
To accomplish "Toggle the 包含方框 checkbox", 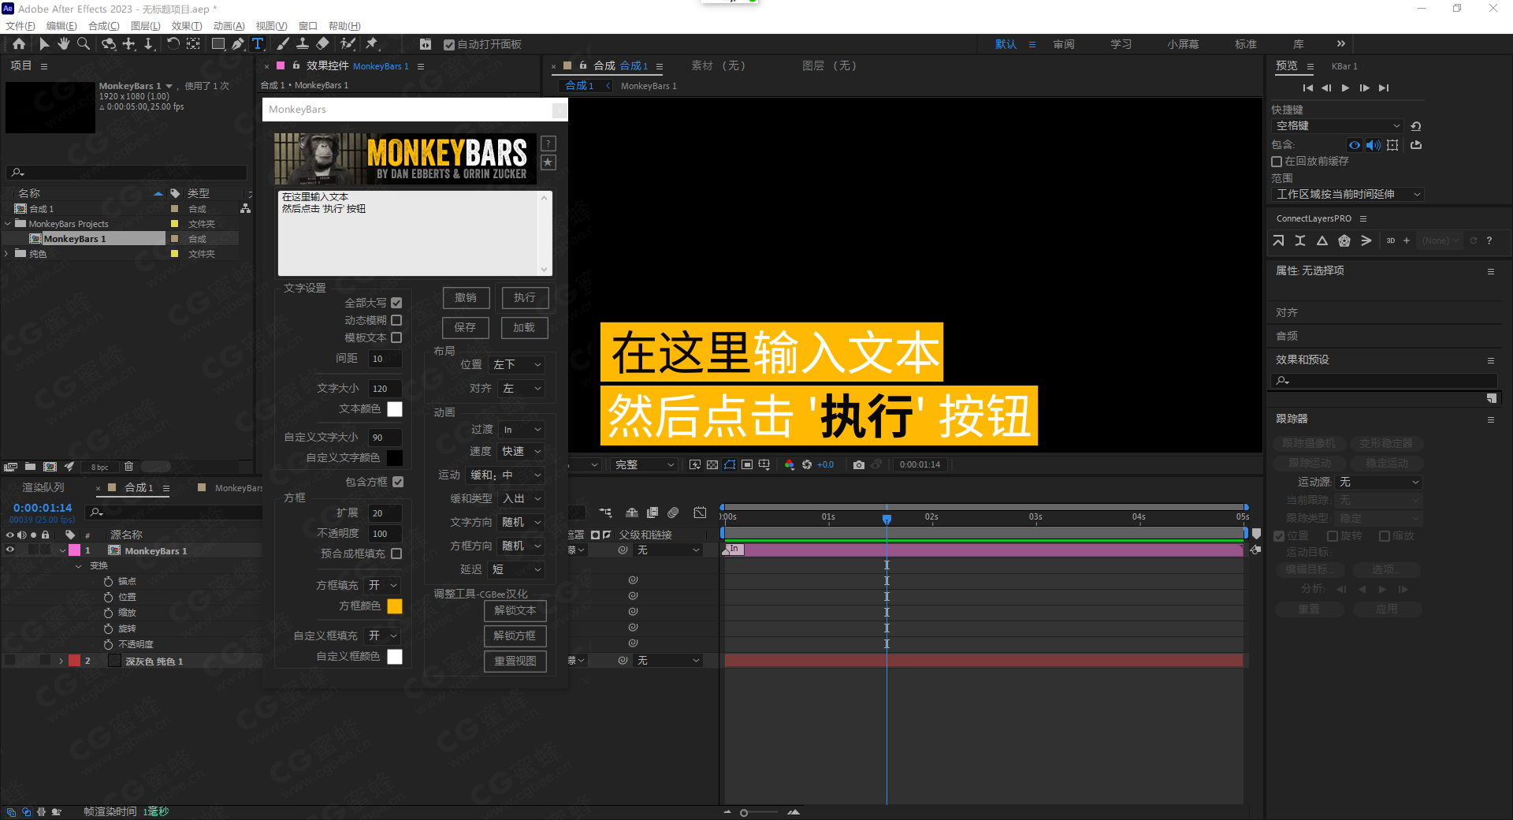I will click(x=398, y=482).
